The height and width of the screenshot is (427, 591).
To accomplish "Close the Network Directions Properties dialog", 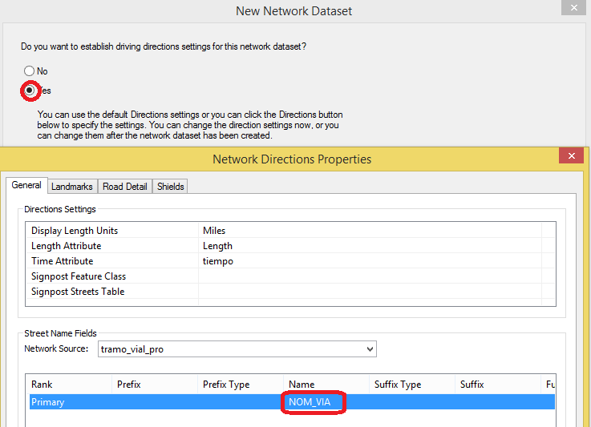I will (x=571, y=157).
